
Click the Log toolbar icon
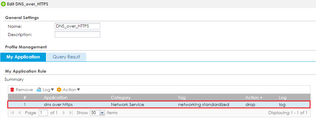point(39,90)
